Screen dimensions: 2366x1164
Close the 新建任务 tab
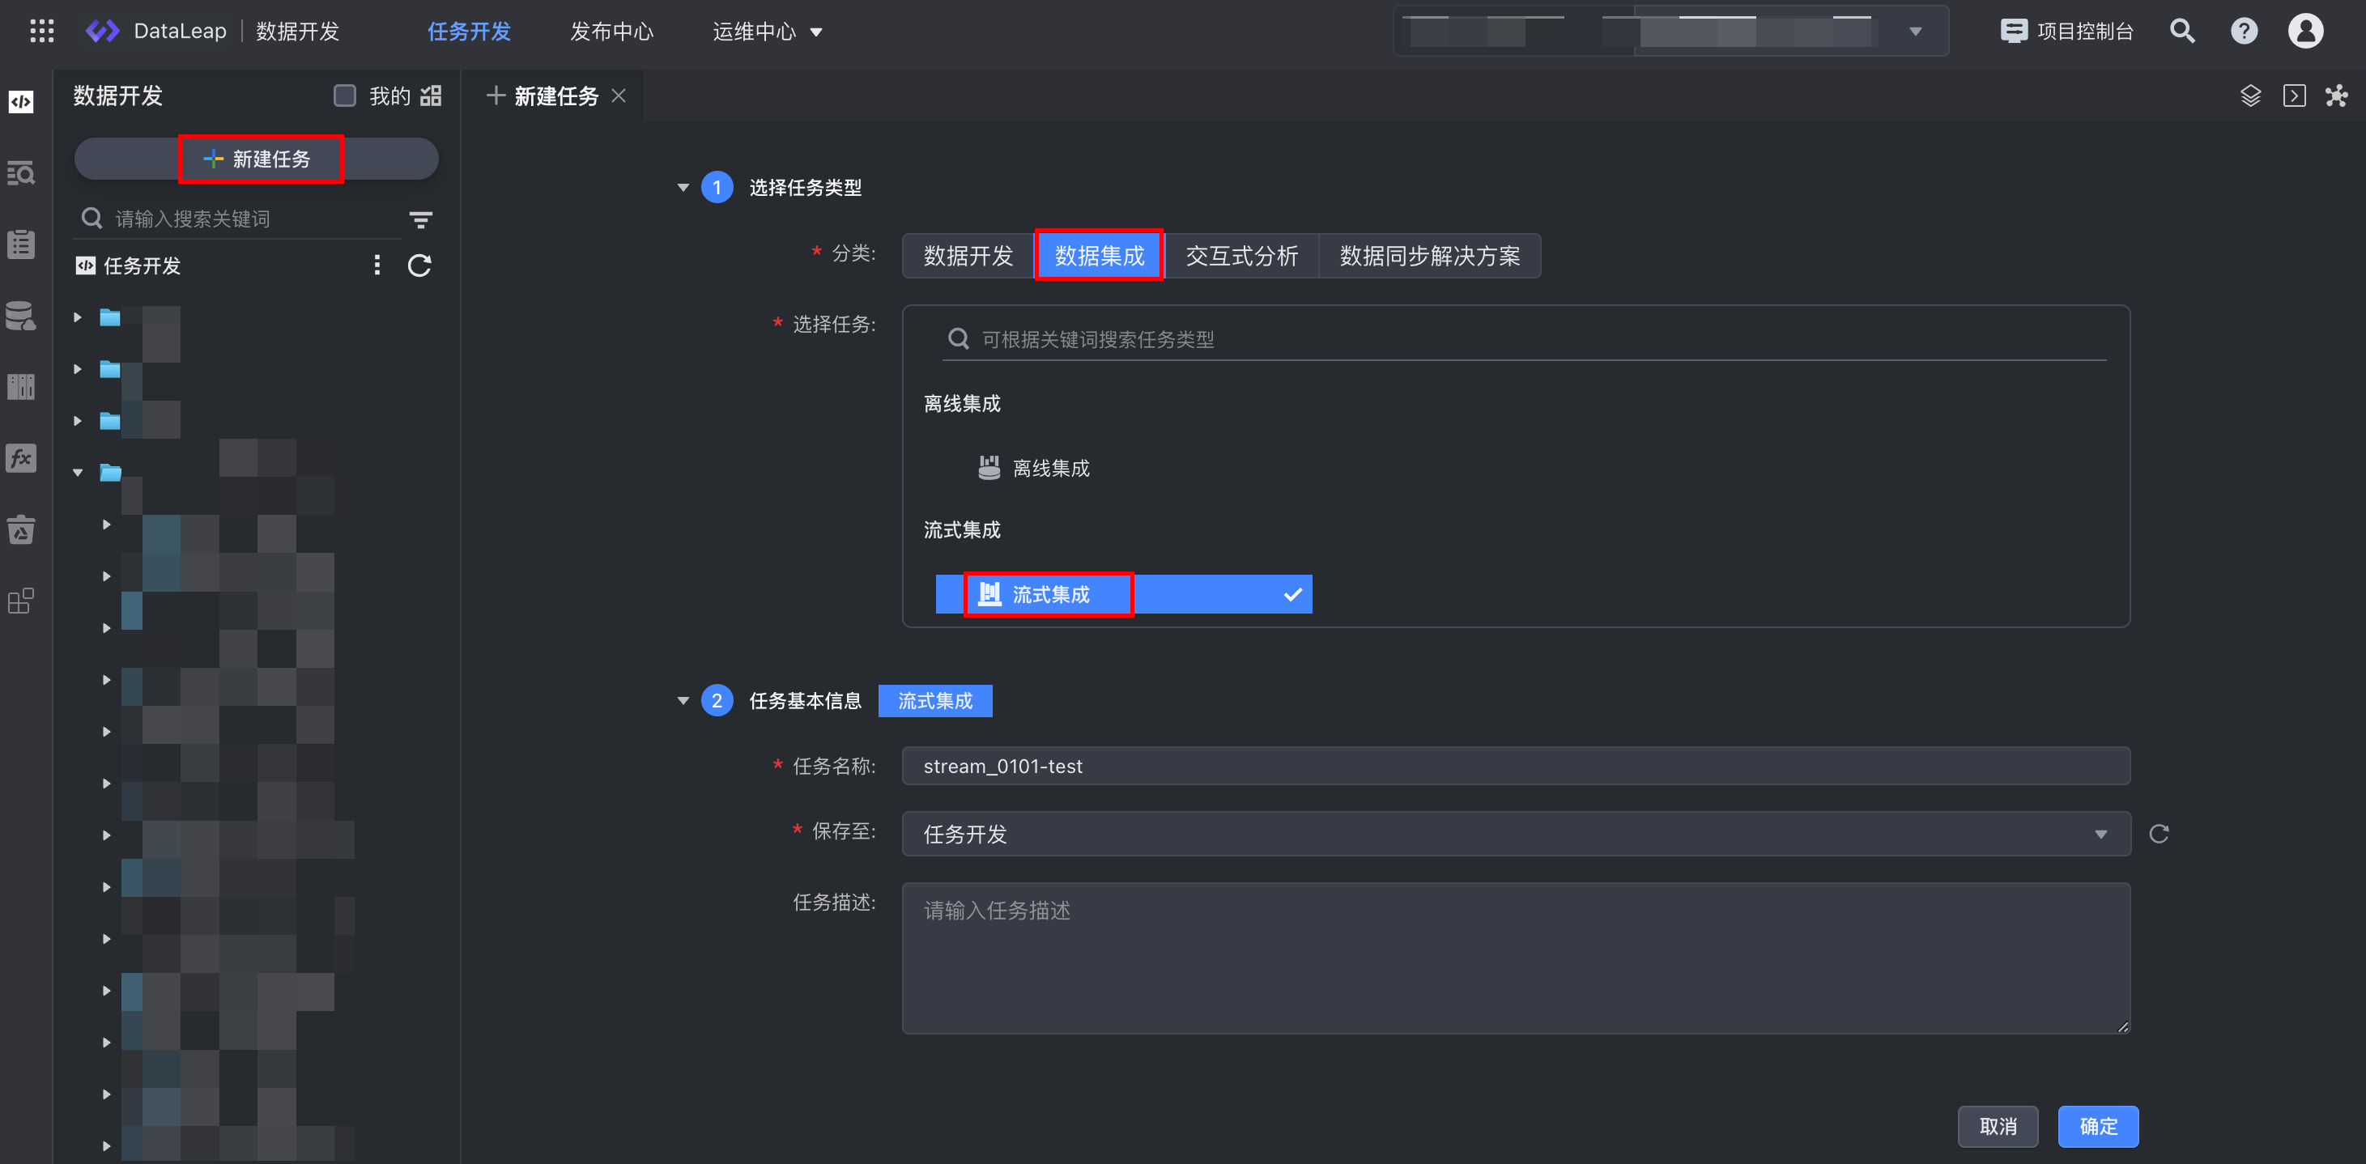coord(619,96)
